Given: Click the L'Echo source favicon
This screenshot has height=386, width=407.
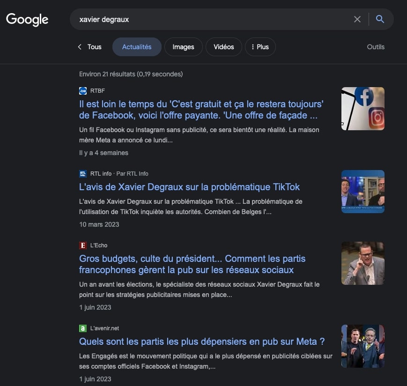Looking at the screenshot, I should tap(83, 245).
